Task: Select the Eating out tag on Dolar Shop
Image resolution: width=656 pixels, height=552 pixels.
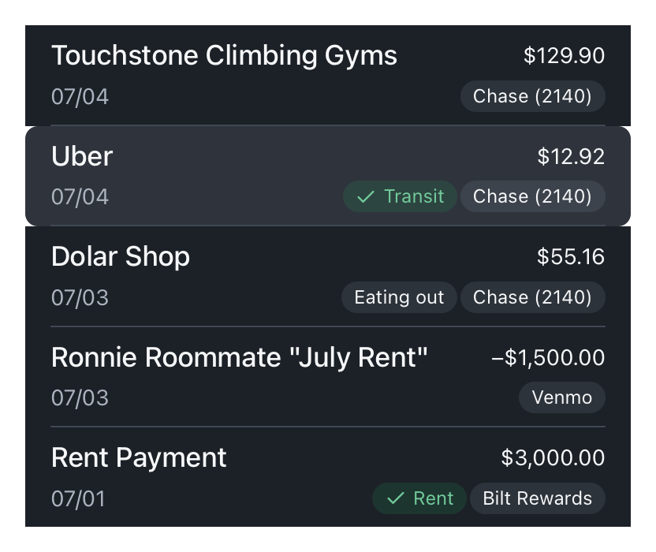Action: click(399, 297)
